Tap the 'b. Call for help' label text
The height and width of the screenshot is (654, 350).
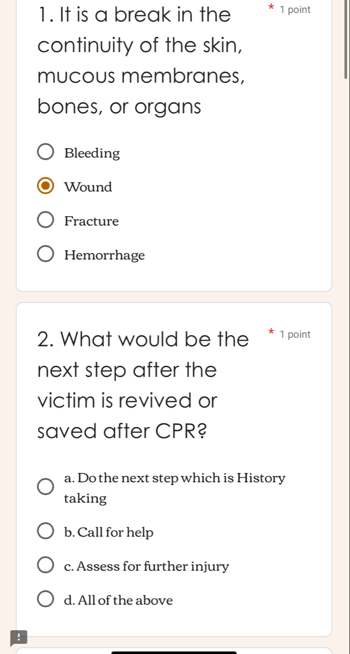click(109, 532)
